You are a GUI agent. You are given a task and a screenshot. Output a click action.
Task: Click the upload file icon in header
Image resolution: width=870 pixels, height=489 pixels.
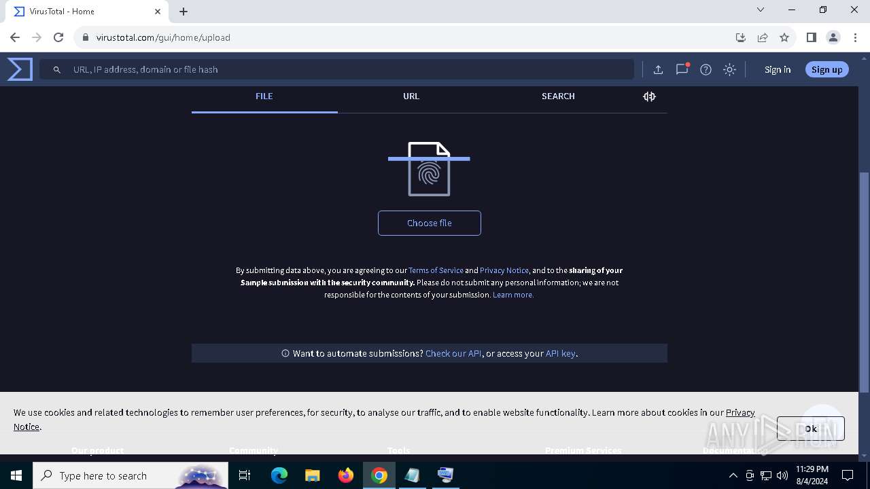[x=658, y=69]
